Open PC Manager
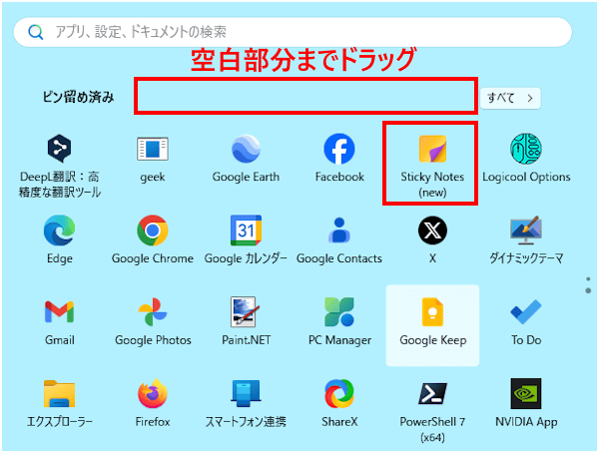This screenshot has height=453, width=599. pos(339,321)
